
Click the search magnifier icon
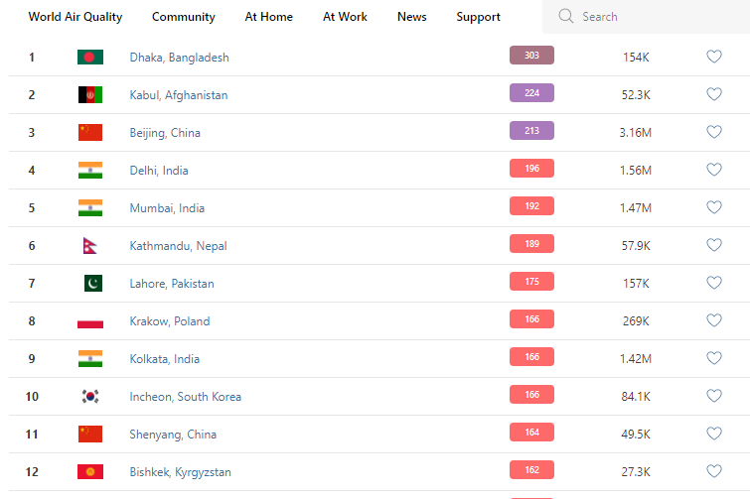566,17
